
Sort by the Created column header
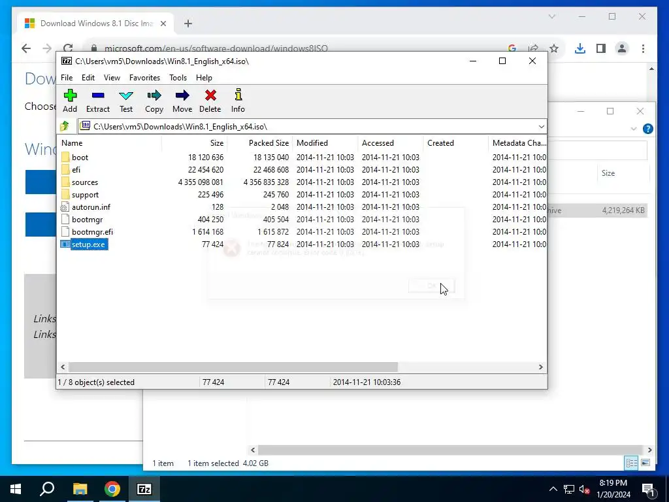tap(455, 143)
